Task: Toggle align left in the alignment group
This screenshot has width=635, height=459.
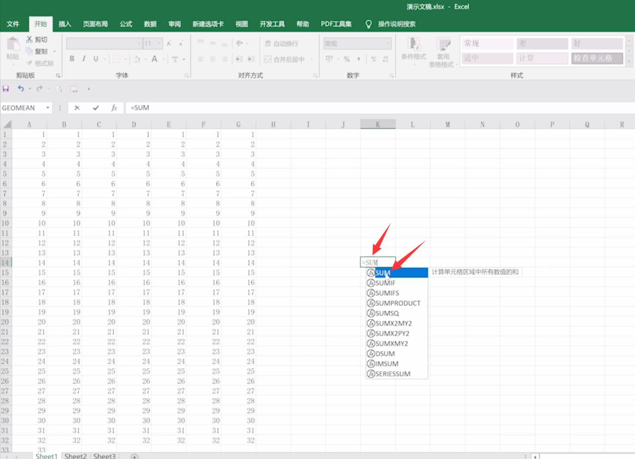Action: pyautogui.click(x=200, y=59)
